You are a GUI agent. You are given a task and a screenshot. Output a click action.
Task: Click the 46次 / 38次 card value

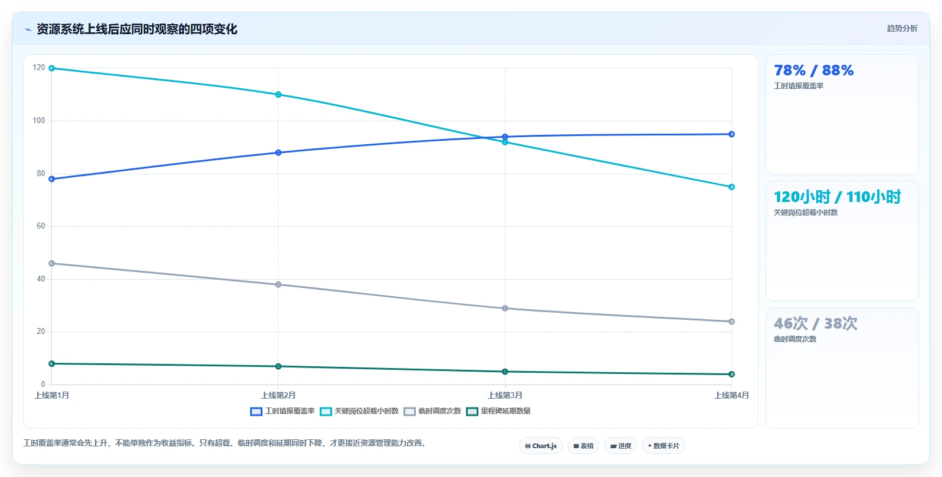815,324
